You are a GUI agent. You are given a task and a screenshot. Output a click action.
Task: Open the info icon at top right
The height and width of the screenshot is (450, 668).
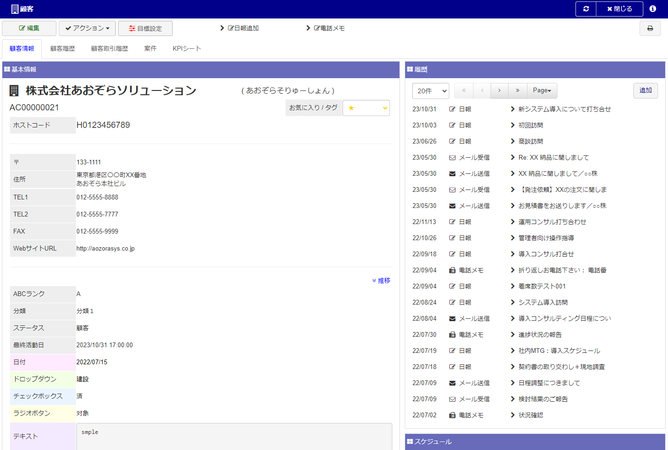[x=653, y=9]
